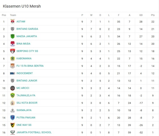Click the Team column header
This screenshot has width=159, height=136.
click(x=13, y=15)
